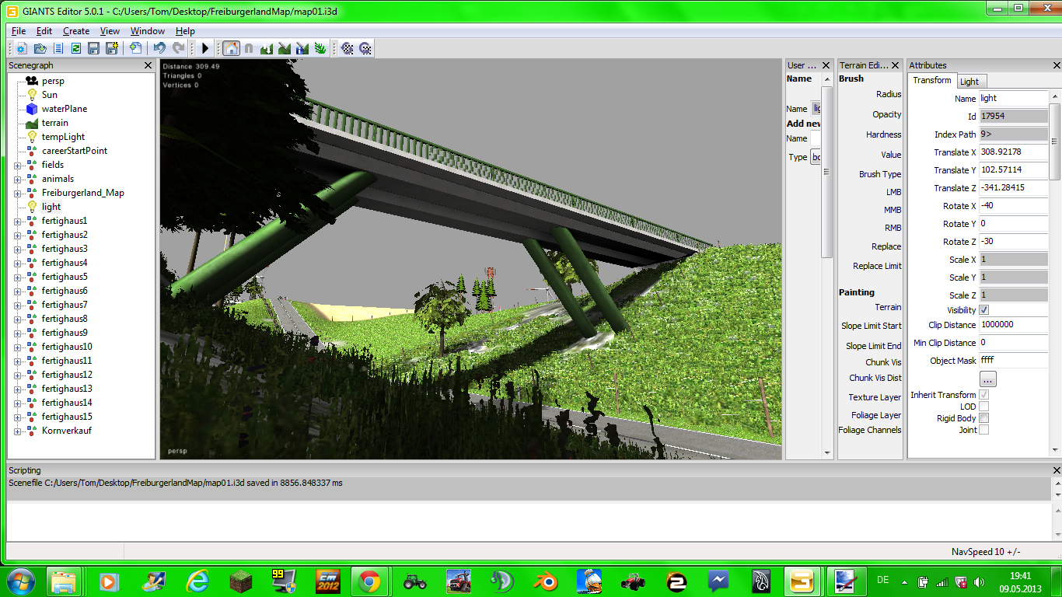Expand the fertighaus5 node
This screenshot has height=597, width=1062.
coord(17,278)
